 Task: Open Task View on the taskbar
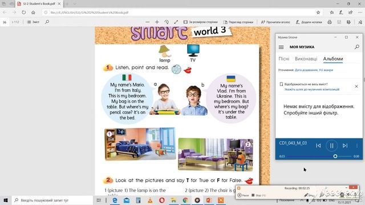(x=99, y=200)
